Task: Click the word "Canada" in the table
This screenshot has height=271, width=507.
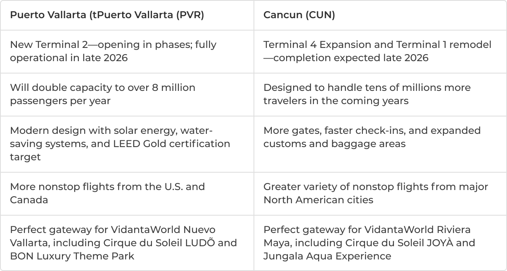Action: (29, 200)
